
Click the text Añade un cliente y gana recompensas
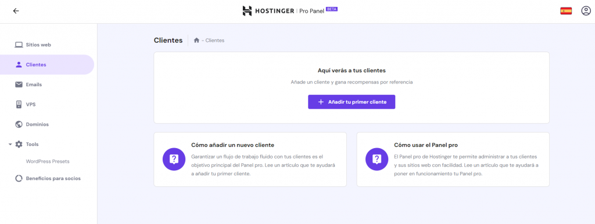pos(352,82)
